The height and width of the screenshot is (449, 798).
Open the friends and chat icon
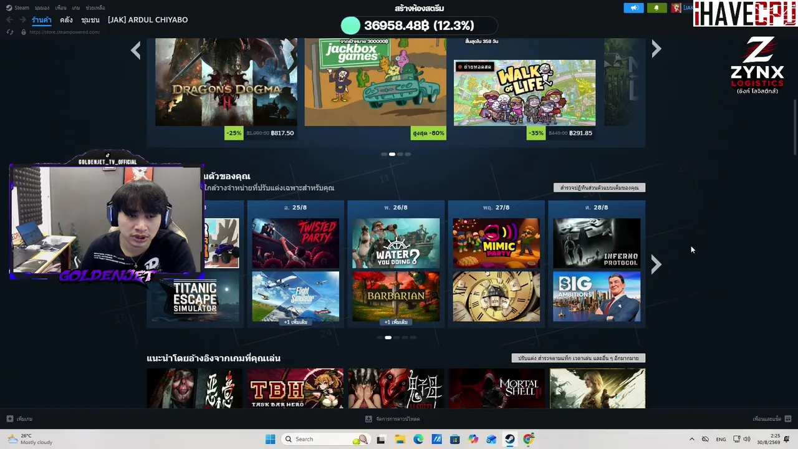tap(788, 419)
